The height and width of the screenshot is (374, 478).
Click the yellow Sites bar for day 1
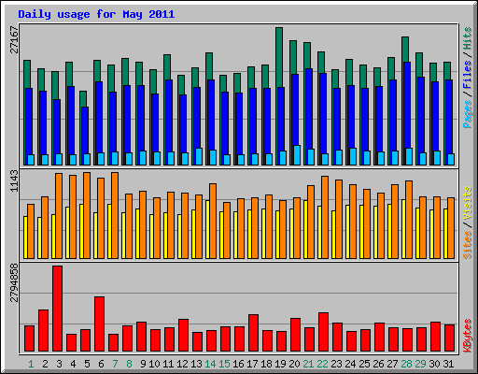click(x=25, y=237)
